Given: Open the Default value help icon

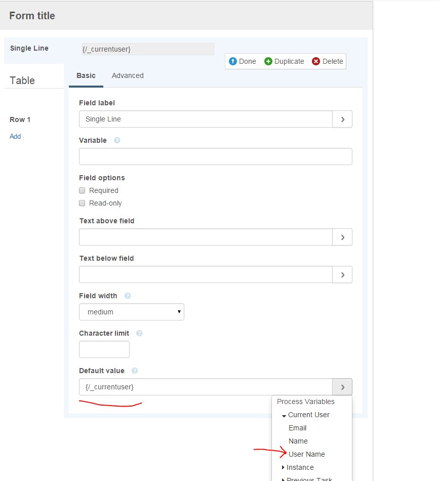Looking at the screenshot, I should point(135,371).
